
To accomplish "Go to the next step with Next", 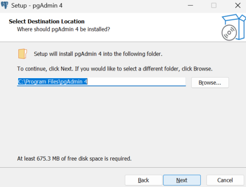I will click(x=182, y=180).
